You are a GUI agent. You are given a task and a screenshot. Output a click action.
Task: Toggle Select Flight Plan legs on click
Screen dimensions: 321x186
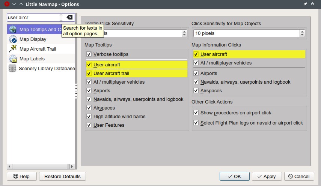pyautogui.click(x=196, y=123)
